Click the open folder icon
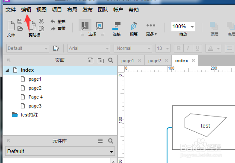 click(20, 29)
